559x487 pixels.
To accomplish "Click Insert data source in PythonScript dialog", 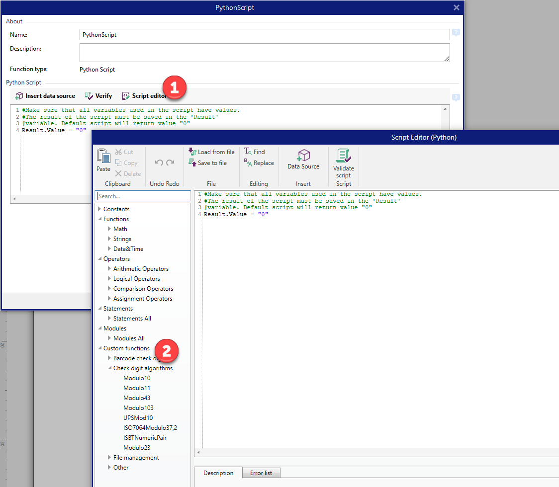I will click(x=45, y=96).
